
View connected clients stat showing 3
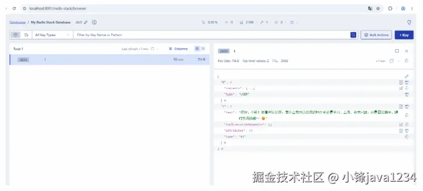click(x=278, y=22)
